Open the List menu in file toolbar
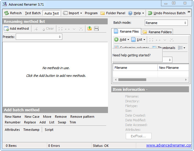 click(138, 39)
